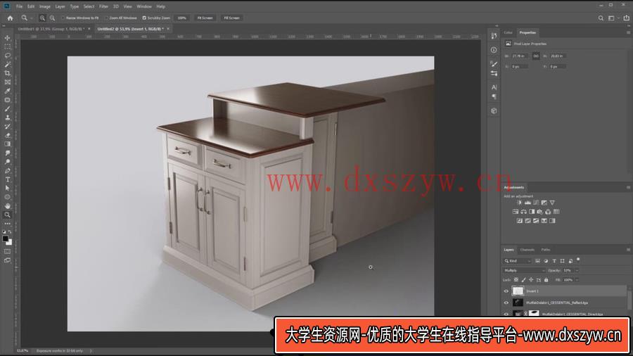633x356 pixels.
Task: Add an Exposure adjustment
Action: (x=544, y=203)
